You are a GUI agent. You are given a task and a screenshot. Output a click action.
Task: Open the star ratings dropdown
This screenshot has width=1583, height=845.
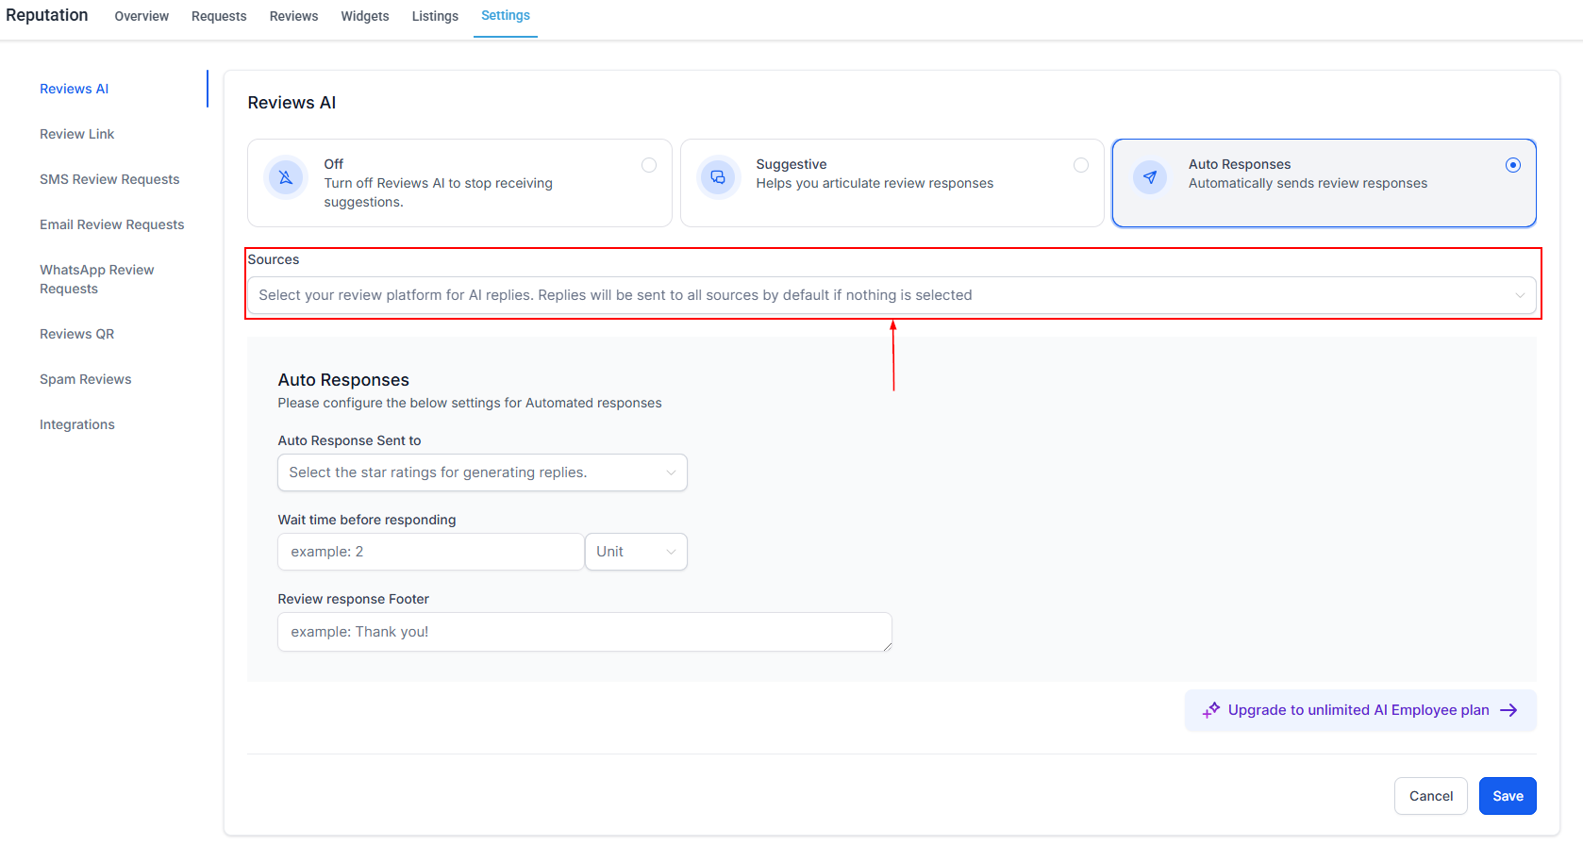[x=482, y=472]
